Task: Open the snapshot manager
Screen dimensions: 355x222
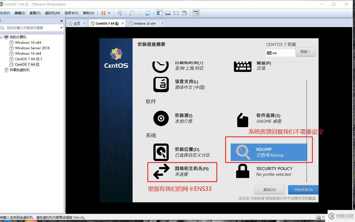Action: click(148, 13)
